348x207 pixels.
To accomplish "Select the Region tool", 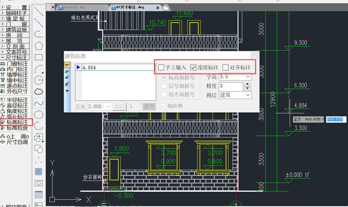I will point(39,183).
